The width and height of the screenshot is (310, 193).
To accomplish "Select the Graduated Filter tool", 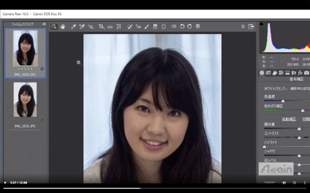I will (155, 27).
